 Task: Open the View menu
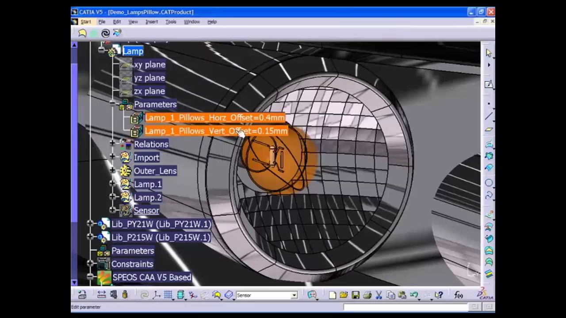pos(133,22)
